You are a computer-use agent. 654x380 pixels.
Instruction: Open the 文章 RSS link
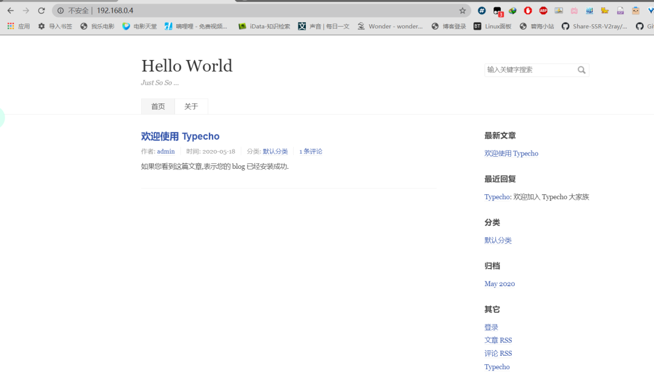(498, 341)
